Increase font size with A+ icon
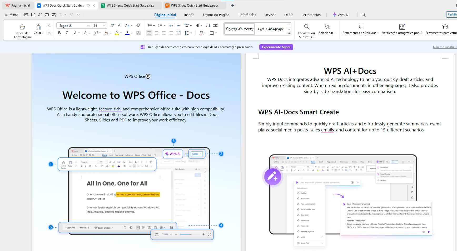 [112, 25]
